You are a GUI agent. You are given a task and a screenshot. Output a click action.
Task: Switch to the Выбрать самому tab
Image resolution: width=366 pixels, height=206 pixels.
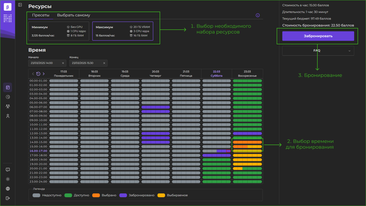(x=73, y=15)
